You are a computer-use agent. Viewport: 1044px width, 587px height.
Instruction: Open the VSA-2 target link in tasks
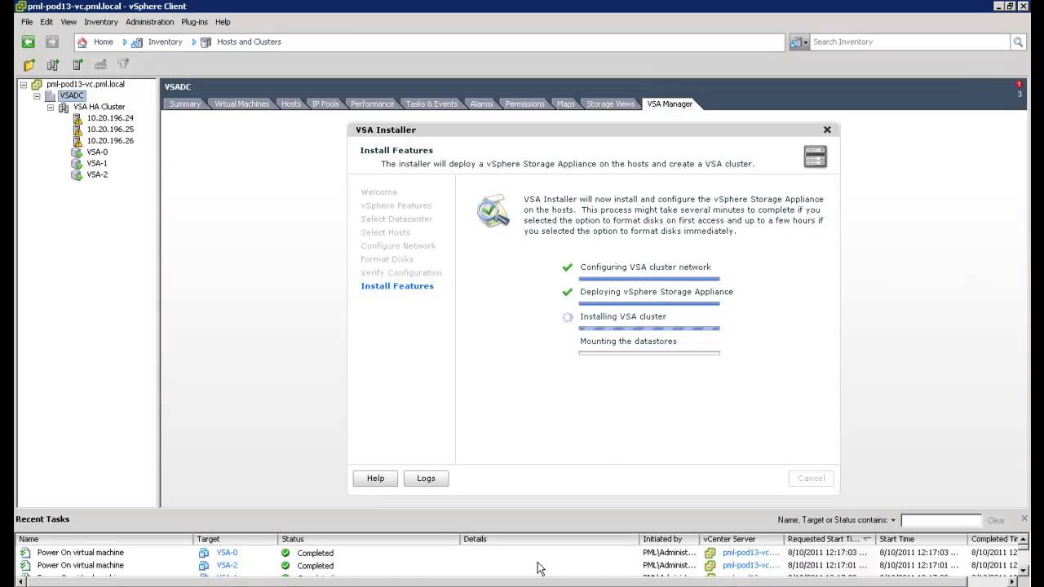[x=227, y=565]
